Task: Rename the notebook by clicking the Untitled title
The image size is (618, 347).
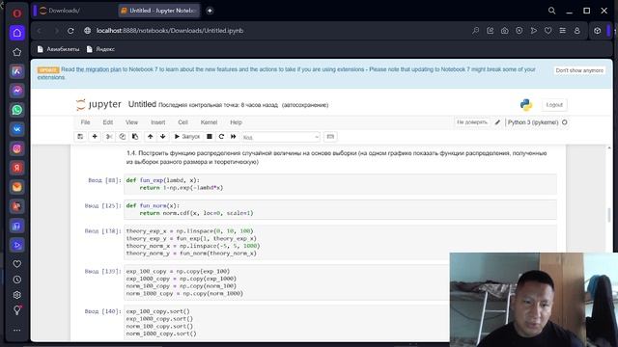Action: tap(142, 104)
